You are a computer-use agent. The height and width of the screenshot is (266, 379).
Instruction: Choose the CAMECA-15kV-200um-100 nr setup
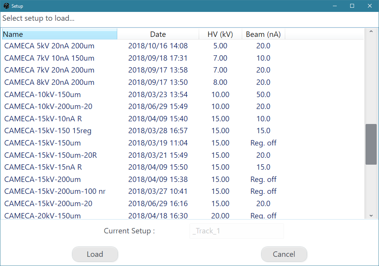coord(55,192)
